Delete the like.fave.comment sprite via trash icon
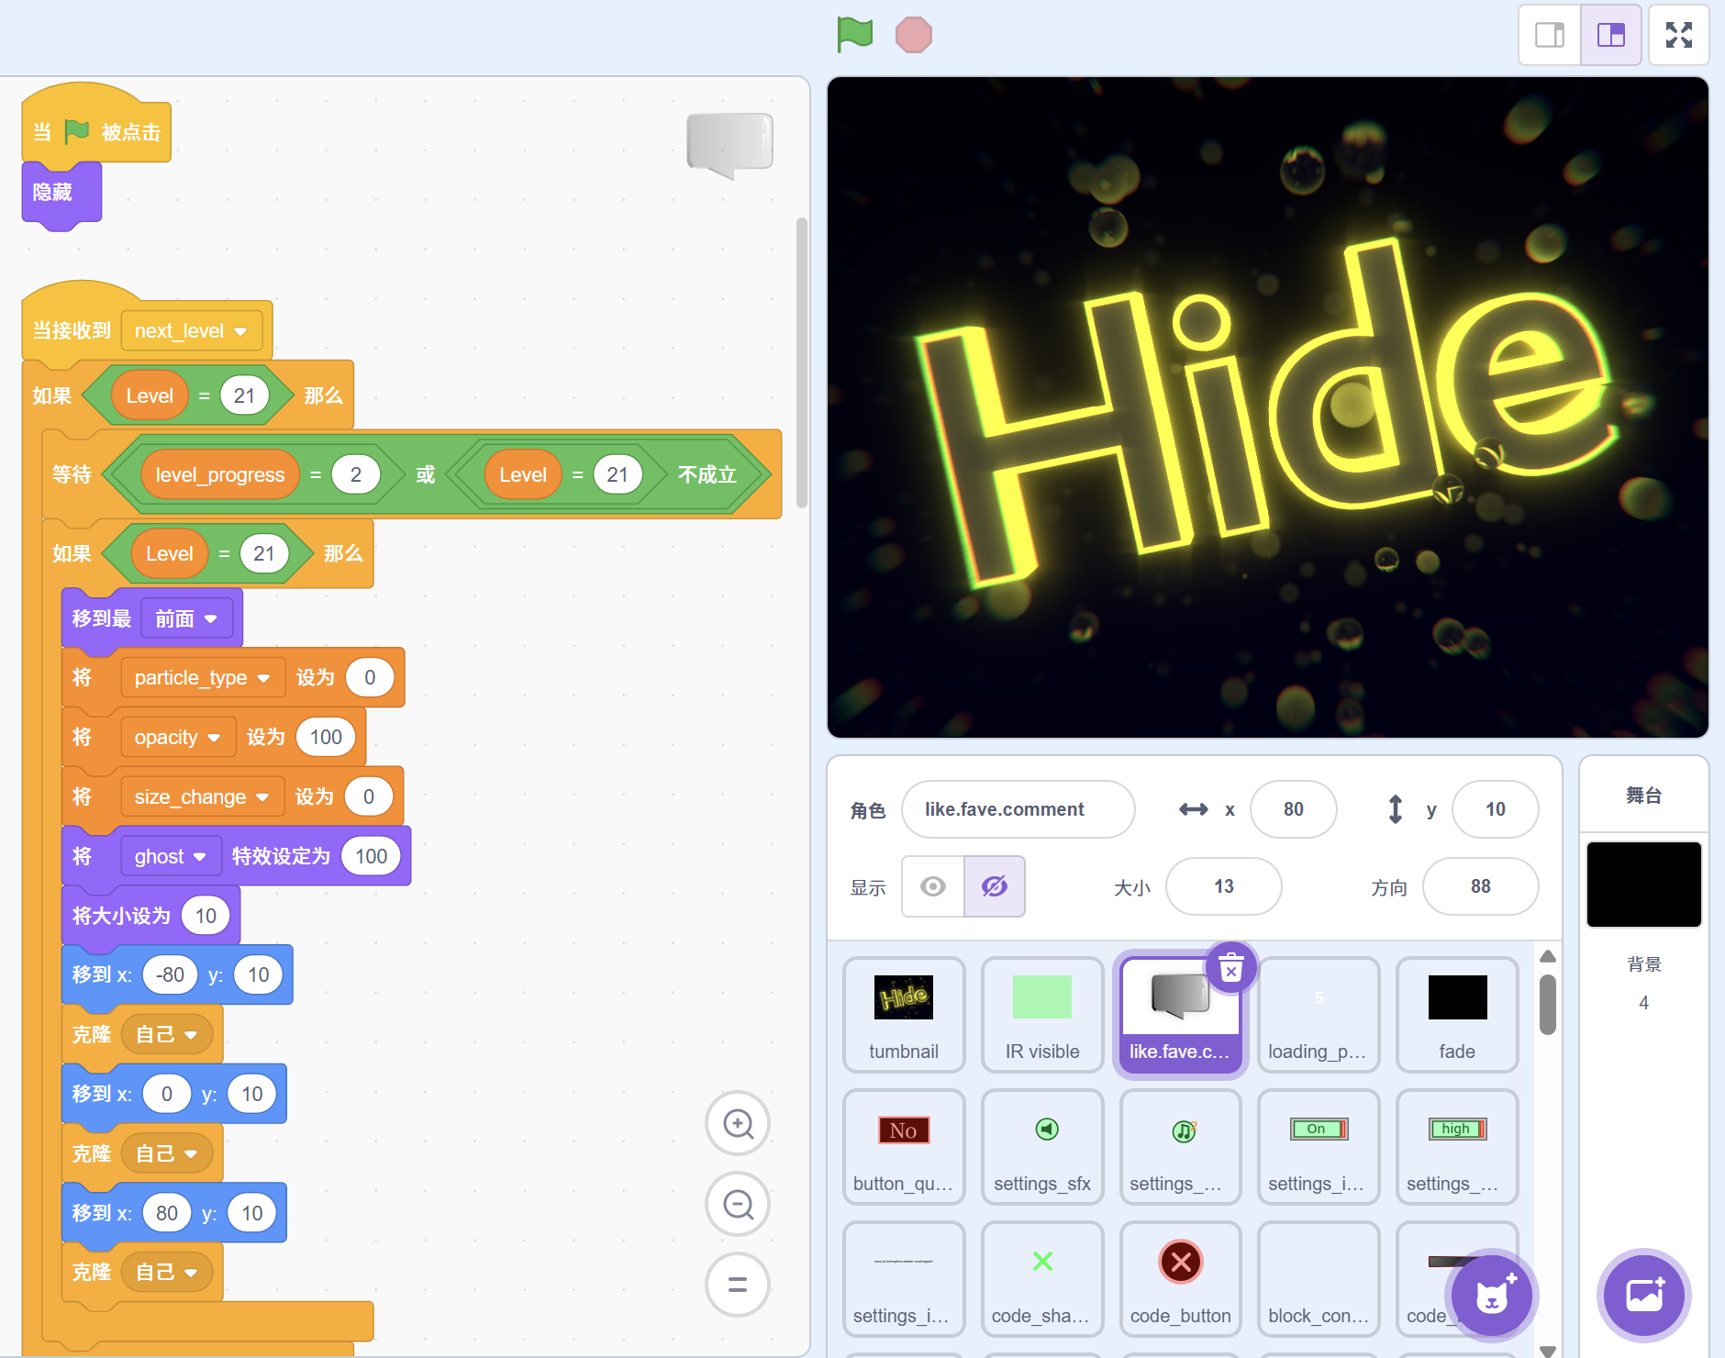1725x1358 pixels. pos(1230,967)
